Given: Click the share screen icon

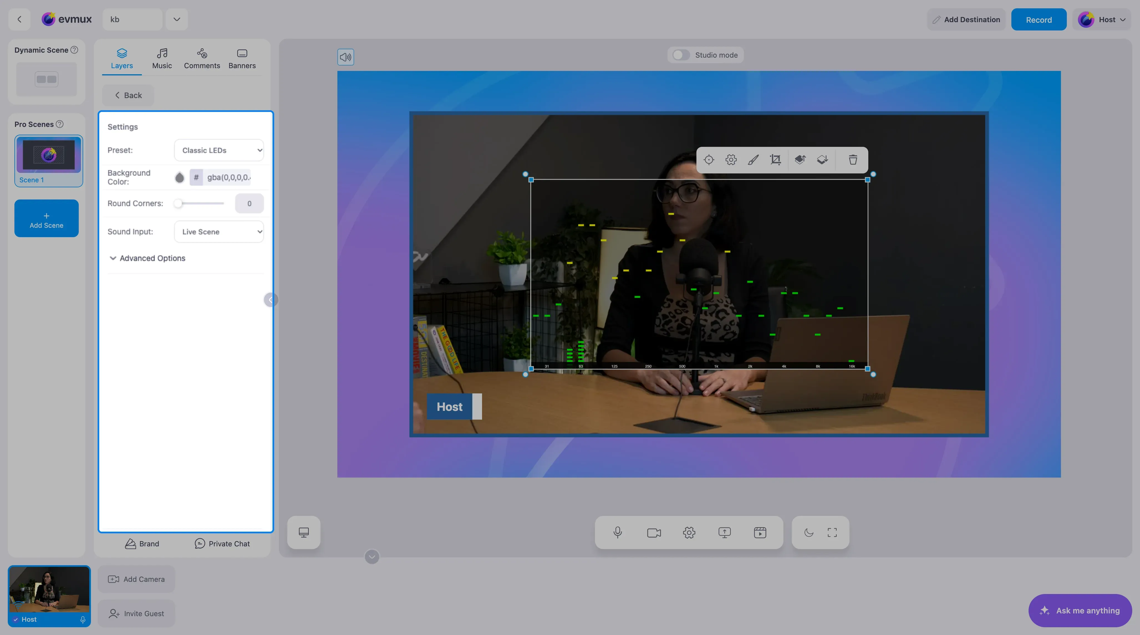Looking at the screenshot, I should click(724, 532).
